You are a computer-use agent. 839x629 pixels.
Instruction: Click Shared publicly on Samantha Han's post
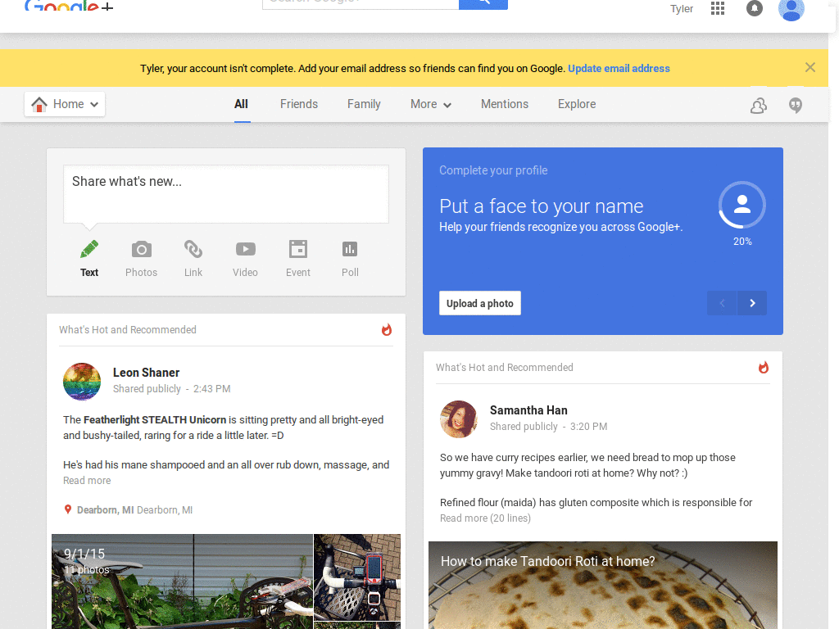click(x=524, y=426)
